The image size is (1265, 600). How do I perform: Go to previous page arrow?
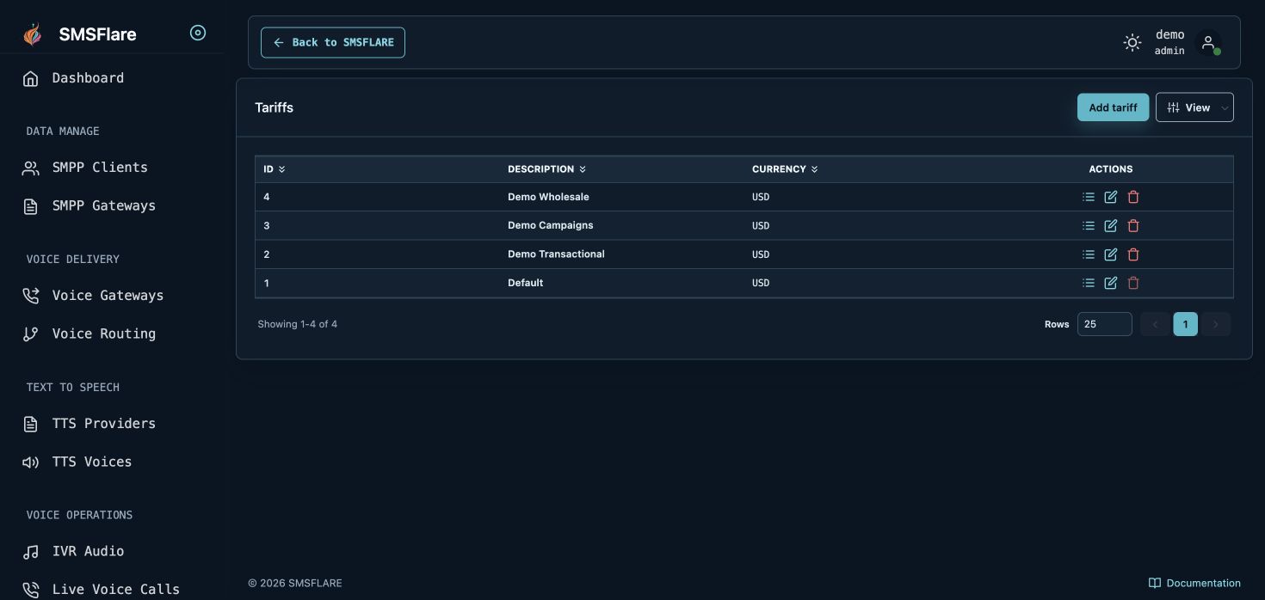click(x=1155, y=324)
